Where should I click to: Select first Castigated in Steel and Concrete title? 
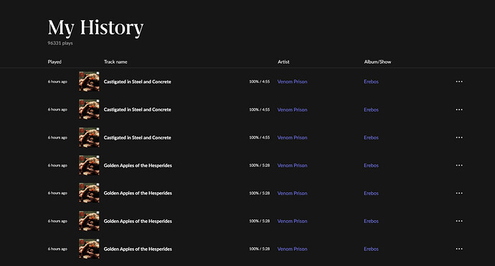pos(137,82)
